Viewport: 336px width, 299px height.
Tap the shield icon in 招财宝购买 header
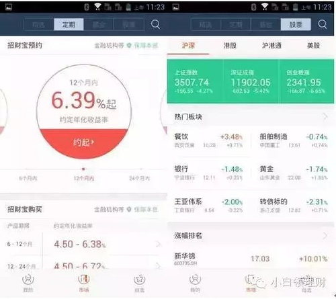[x=129, y=210]
